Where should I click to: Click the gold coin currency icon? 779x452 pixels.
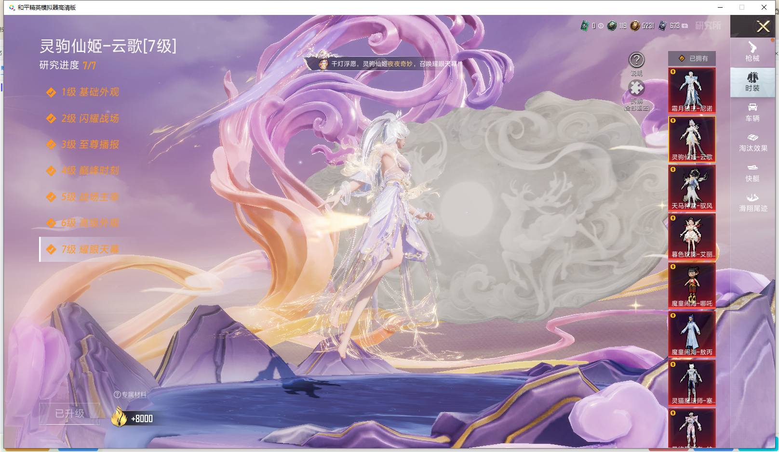pos(635,26)
